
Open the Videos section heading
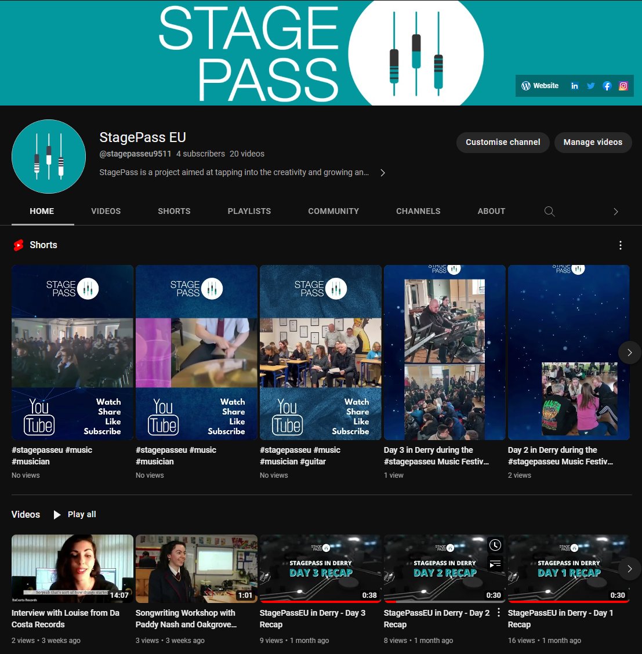pyautogui.click(x=26, y=515)
